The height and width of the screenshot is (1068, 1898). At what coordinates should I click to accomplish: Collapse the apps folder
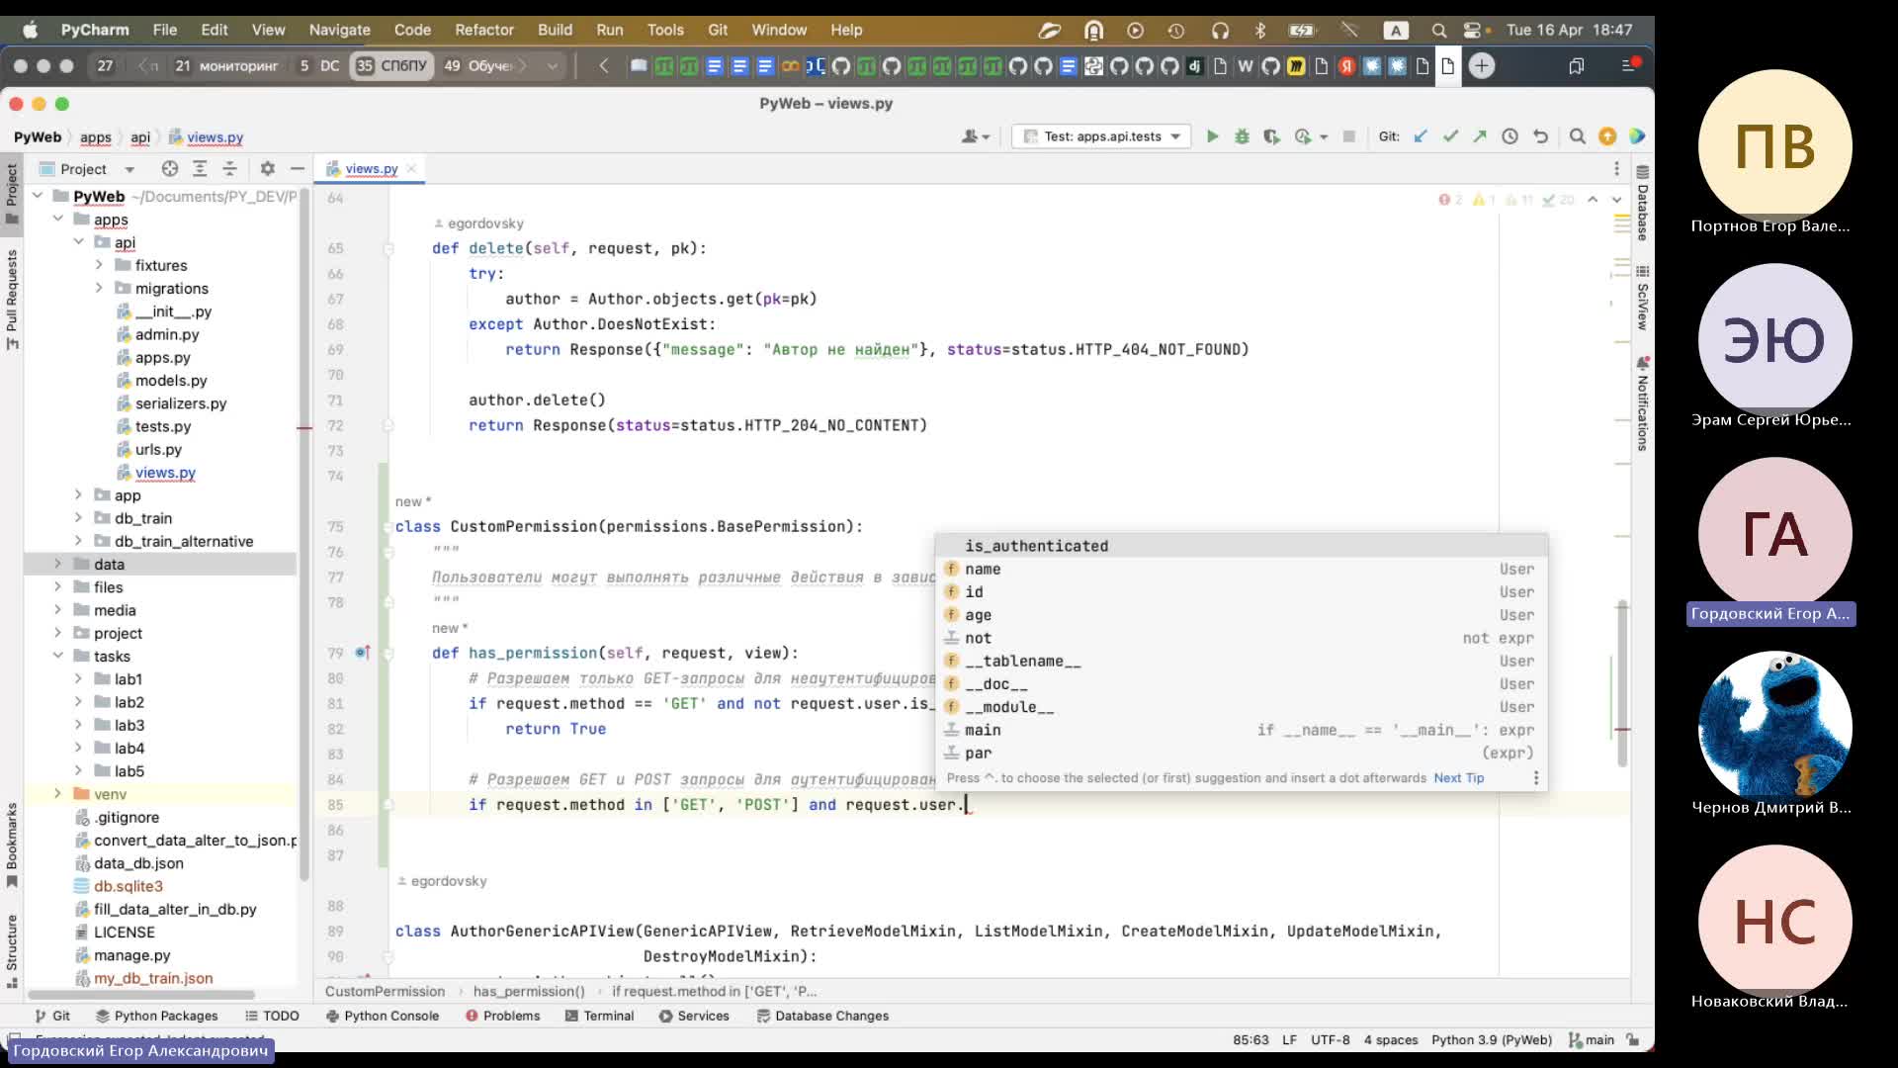pyautogui.click(x=58, y=219)
